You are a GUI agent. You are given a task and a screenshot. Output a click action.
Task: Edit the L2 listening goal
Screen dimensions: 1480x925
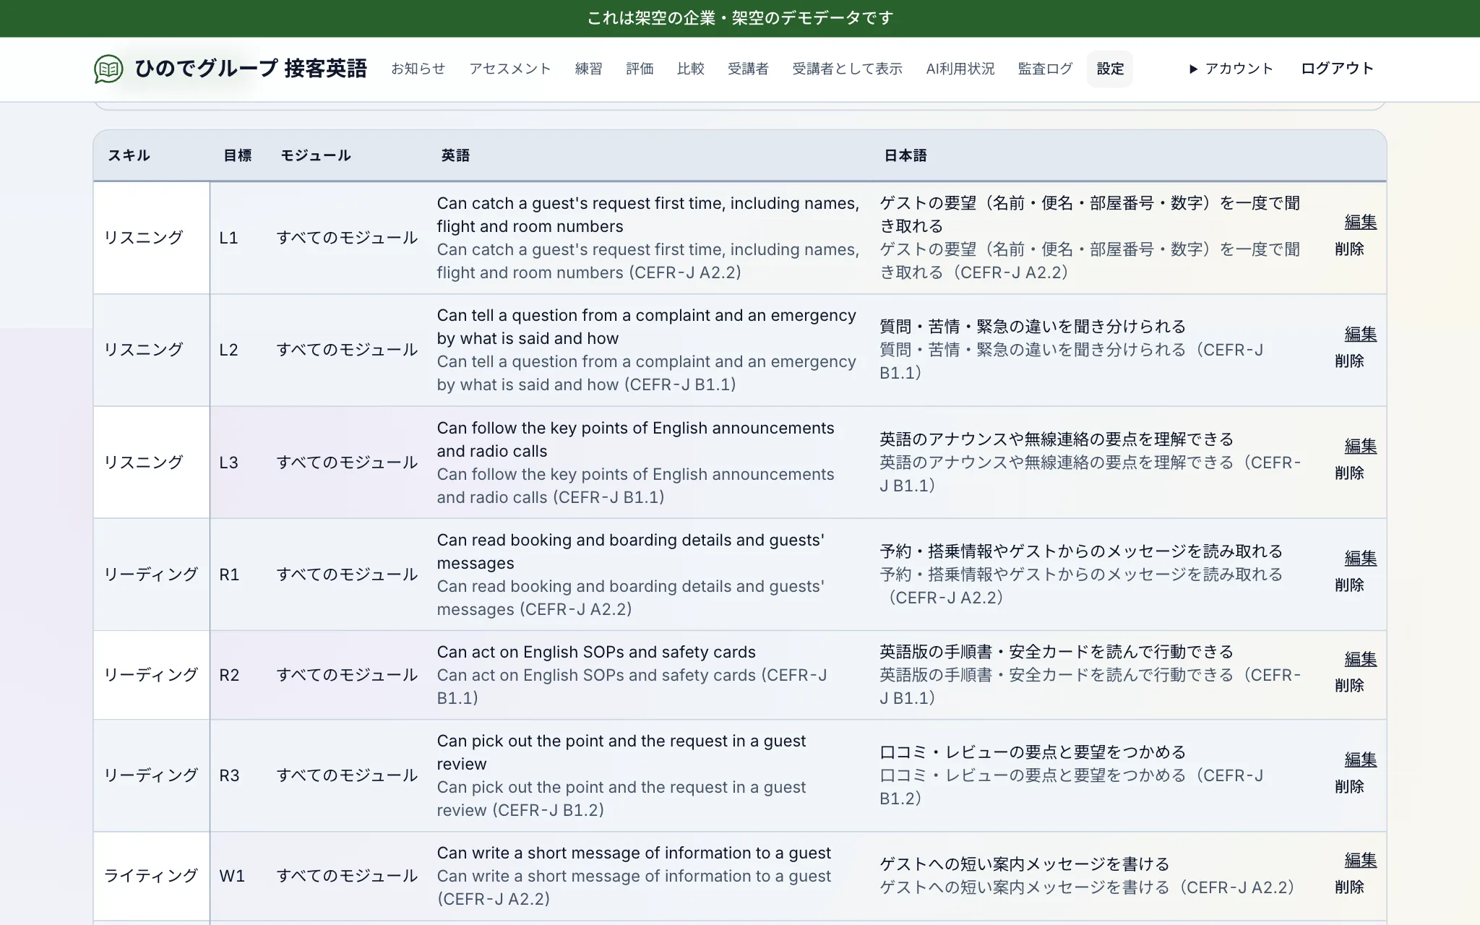1360,334
